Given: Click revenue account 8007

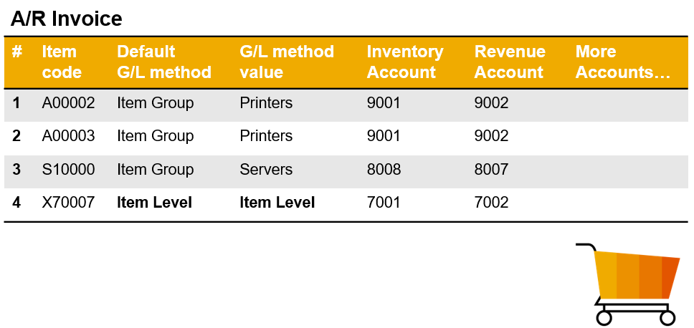Looking at the screenshot, I should (x=491, y=169).
